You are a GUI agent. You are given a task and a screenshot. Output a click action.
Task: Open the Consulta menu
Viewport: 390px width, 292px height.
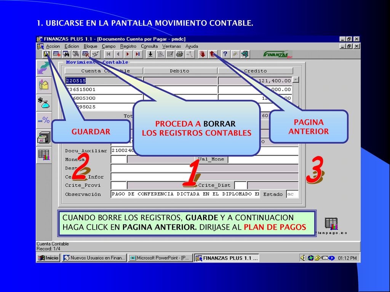coord(149,46)
